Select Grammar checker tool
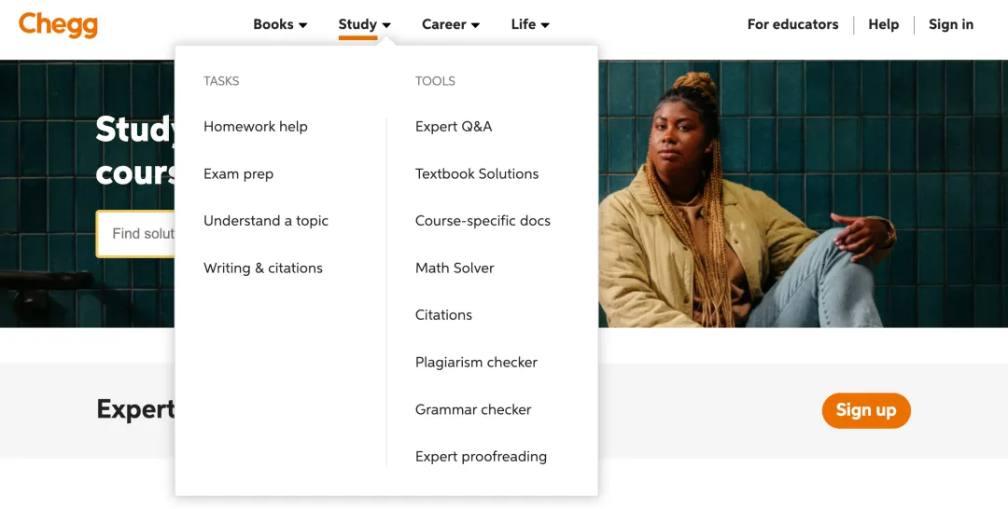Screen dimensions: 1008x509 [x=473, y=410]
